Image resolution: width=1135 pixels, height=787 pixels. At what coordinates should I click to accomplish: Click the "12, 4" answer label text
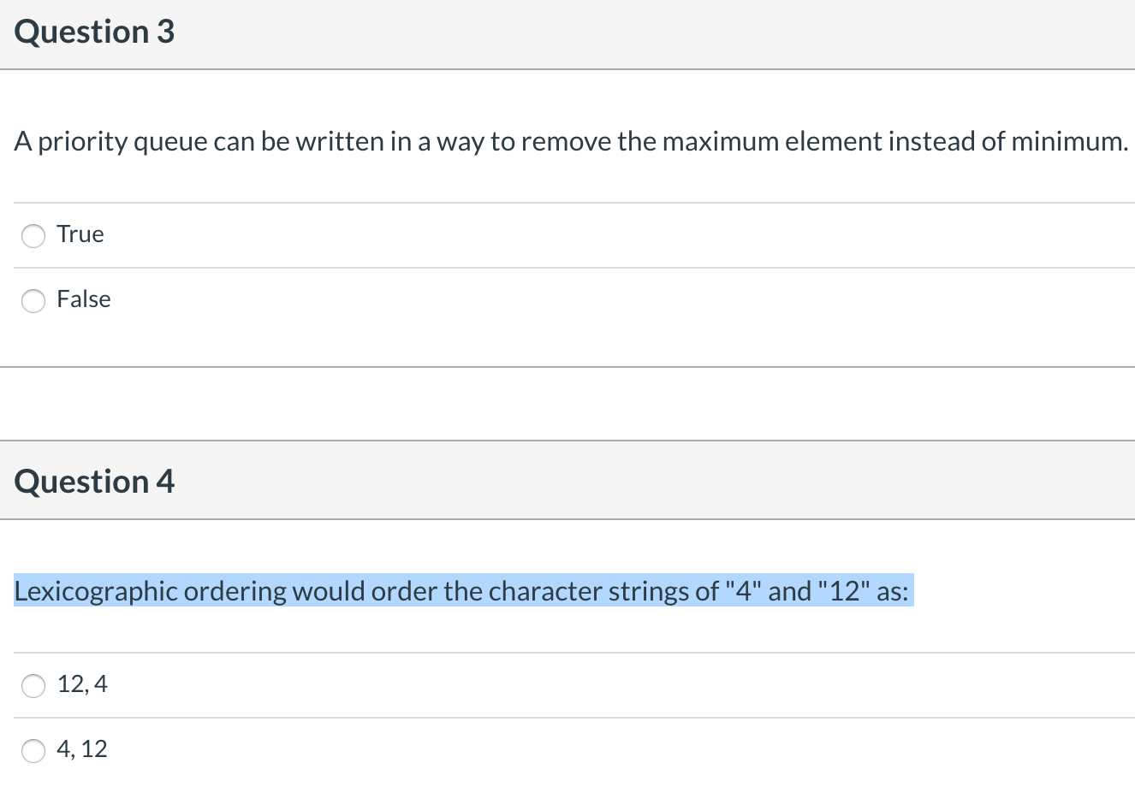click(82, 684)
